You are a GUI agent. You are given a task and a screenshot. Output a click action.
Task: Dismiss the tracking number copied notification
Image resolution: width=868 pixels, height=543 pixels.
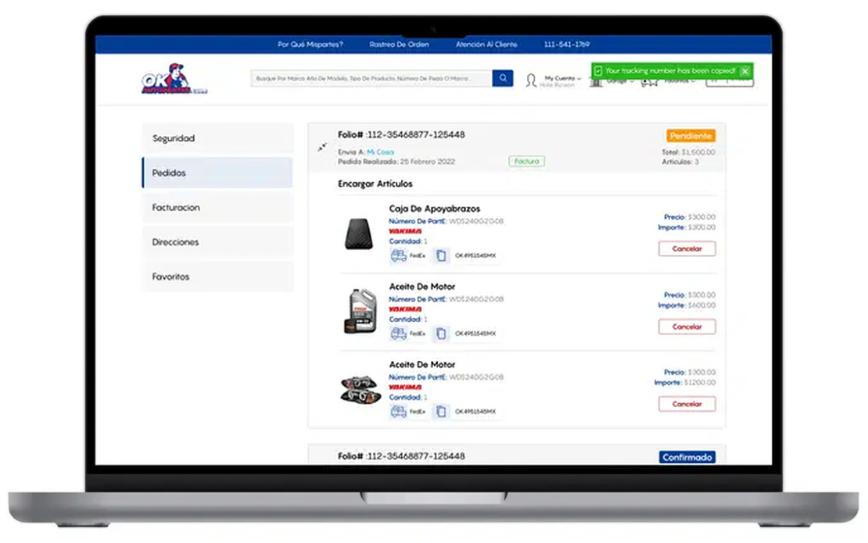point(745,71)
